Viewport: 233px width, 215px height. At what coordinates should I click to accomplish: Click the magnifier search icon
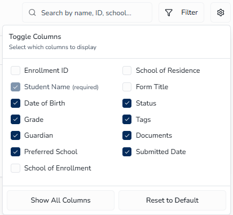tap(32, 12)
